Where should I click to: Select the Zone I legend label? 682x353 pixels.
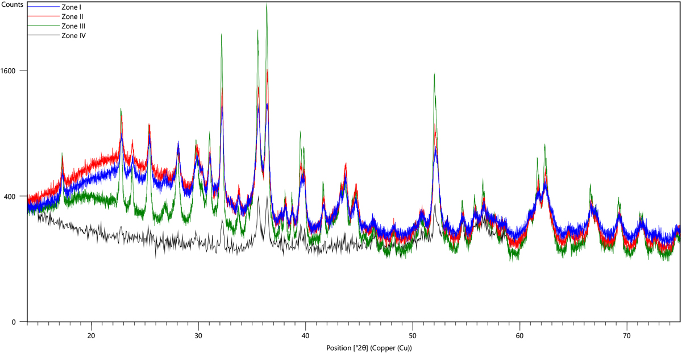pyautogui.click(x=73, y=8)
